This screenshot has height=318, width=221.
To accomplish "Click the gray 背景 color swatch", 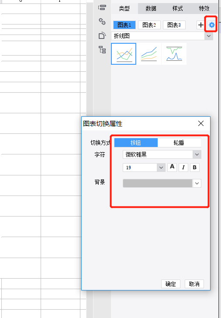I will (x=157, y=183).
